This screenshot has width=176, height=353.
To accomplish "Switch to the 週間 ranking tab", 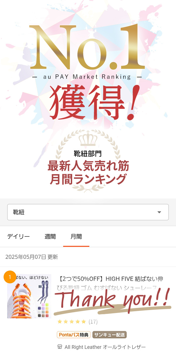I will point(50,237).
